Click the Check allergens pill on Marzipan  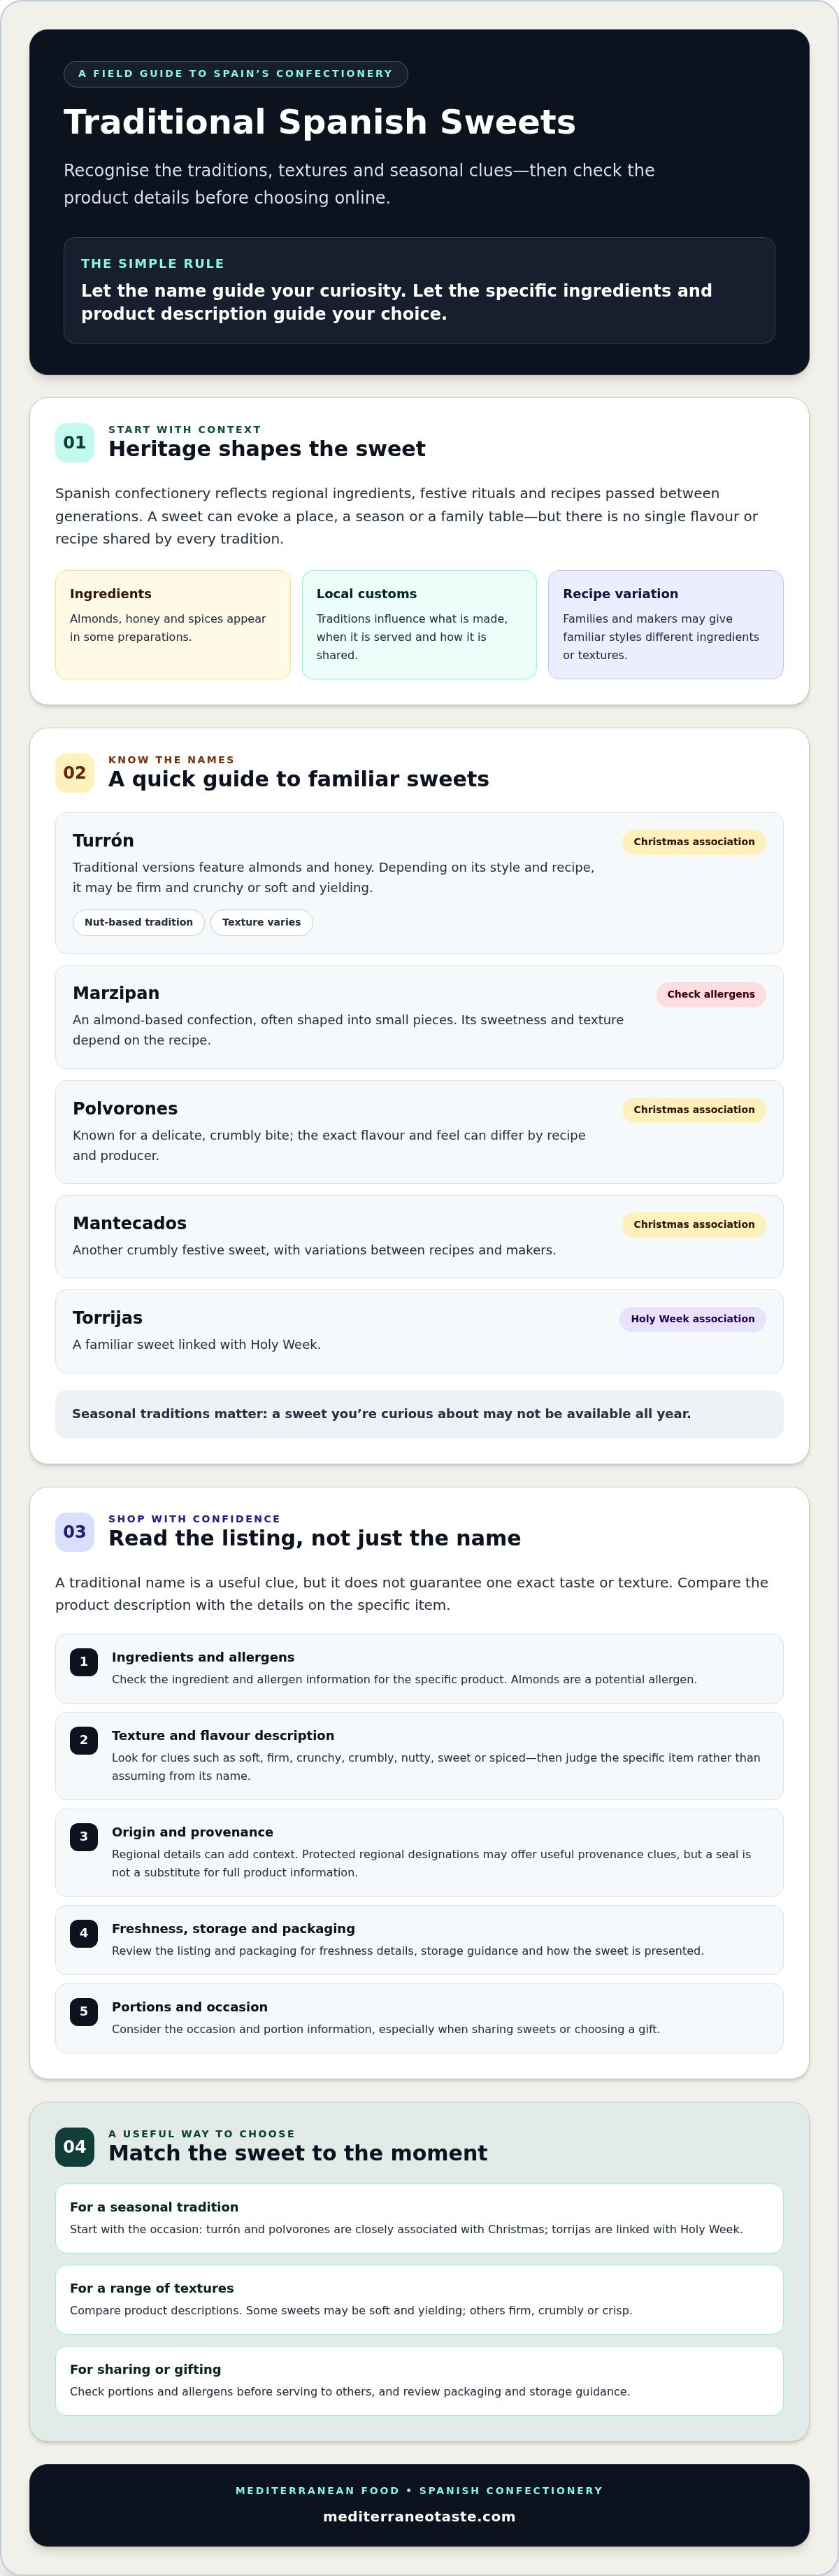click(x=711, y=995)
